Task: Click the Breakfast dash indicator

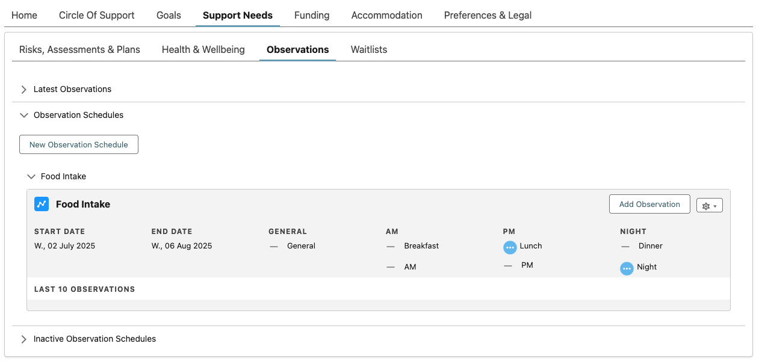Action: click(391, 246)
